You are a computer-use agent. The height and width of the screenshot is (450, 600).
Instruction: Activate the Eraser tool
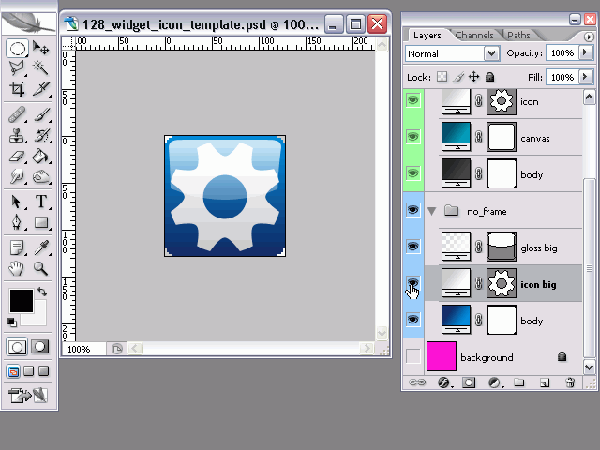(17, 157)
